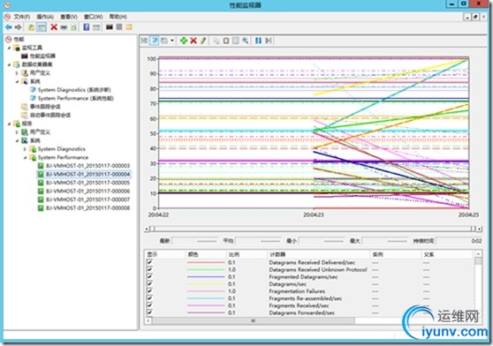493x346 pixels.
Task: Open the 查看(V) menu
Action: tap(69, 17)
